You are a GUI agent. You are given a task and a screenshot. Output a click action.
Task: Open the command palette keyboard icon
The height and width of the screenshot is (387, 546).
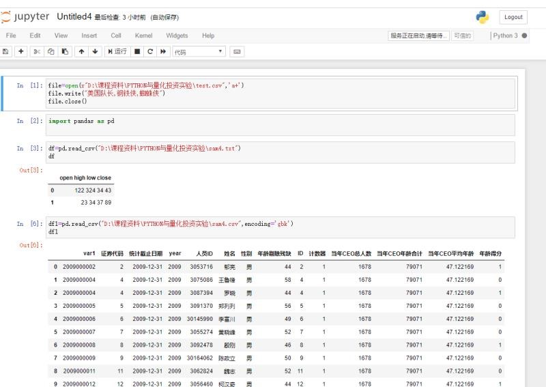pos(238,51)
